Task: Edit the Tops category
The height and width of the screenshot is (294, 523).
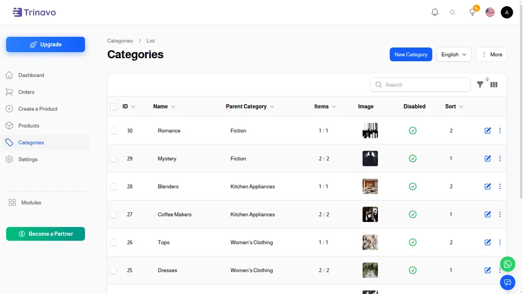Action: pyautogui.click(x=488, y=242)
